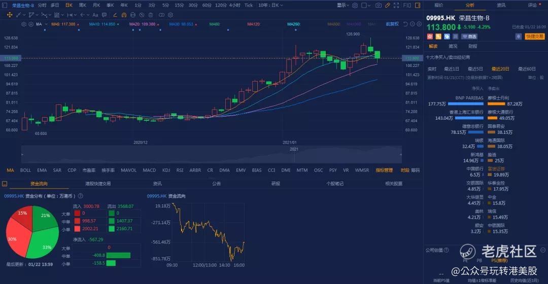Image resolution: width=548 pixels, height=284 pixels.
Task: Expand the arrow tool dropdown
Action: [x=88, y=15]
